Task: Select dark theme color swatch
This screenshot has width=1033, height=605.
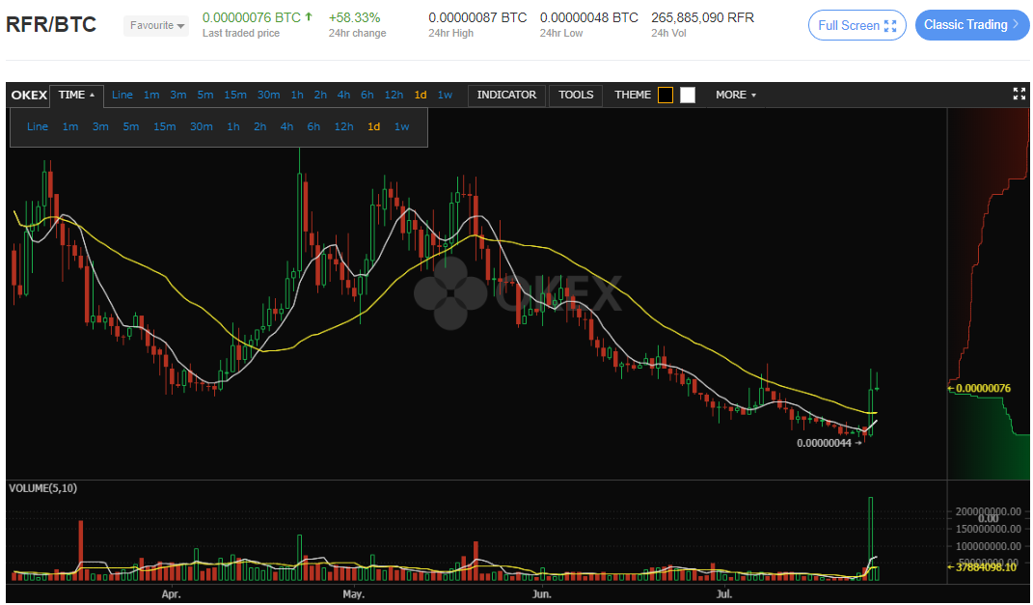Action: point(666,95)
